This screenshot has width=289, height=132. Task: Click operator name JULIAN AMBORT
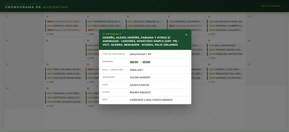[x=140, y=78]
